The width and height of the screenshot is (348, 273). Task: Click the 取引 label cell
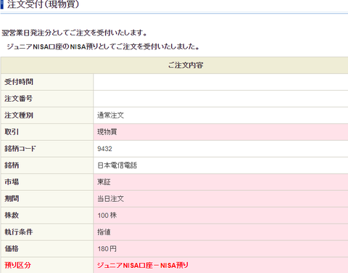pos(47,132)
